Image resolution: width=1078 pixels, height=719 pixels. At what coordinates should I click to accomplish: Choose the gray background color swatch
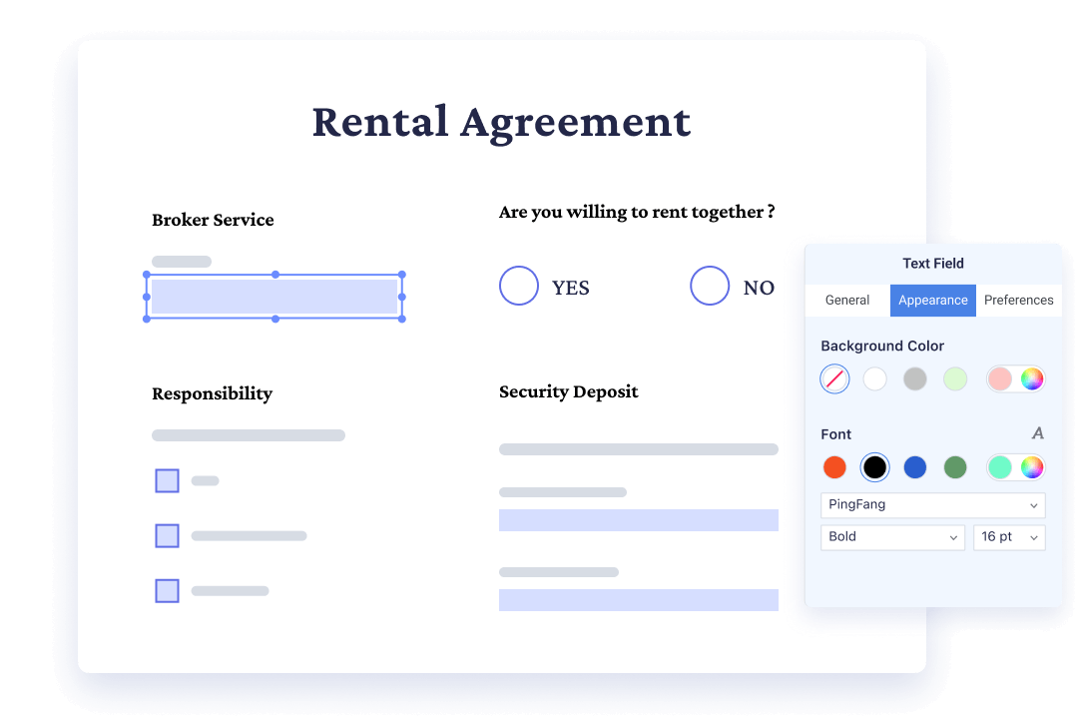click(x=915, y=379)
